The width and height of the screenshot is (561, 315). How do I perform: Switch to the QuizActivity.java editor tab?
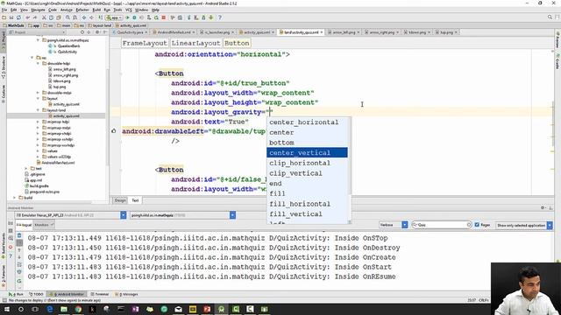tap(130, 32)
